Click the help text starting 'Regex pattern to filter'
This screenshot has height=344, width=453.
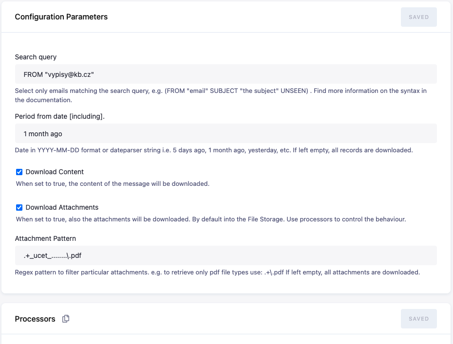click(217, 272)
